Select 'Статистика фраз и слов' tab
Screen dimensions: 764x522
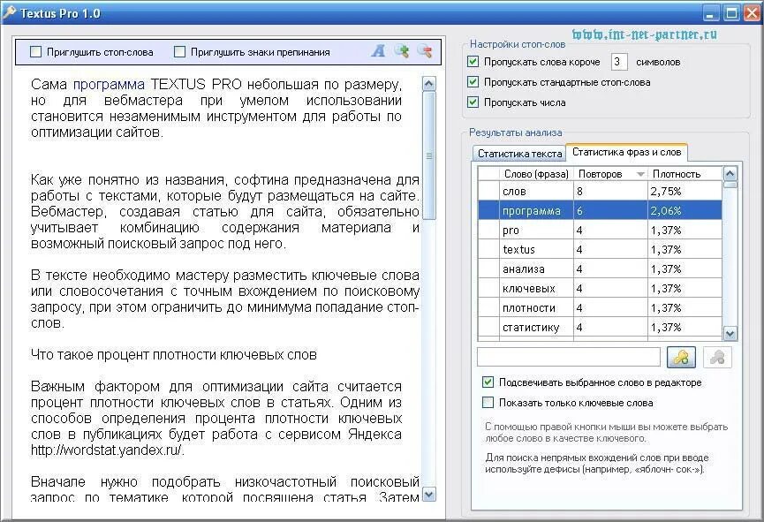[x=626, y=152]
